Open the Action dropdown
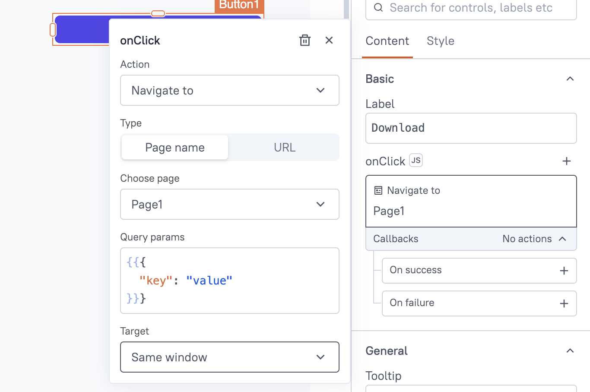 tap(230, 90)
